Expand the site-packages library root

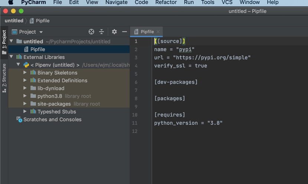[x=25, y=104]
